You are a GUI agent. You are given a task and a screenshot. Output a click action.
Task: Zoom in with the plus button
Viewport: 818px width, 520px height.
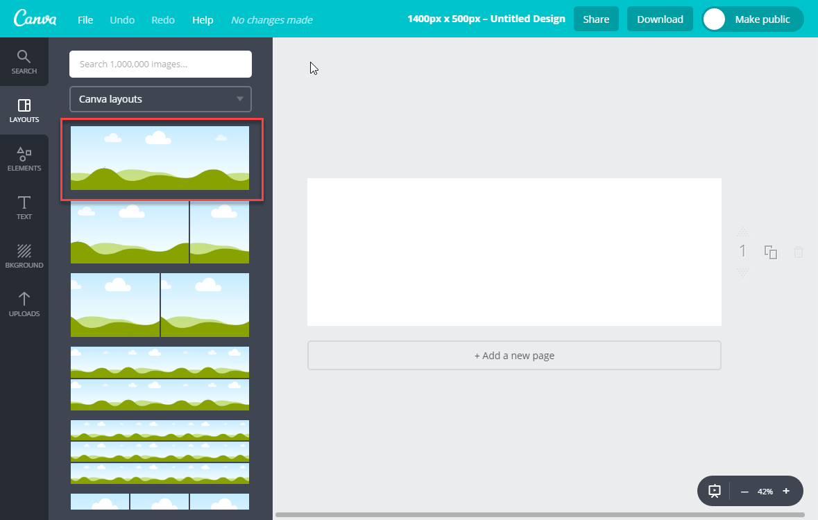(786, 491)
